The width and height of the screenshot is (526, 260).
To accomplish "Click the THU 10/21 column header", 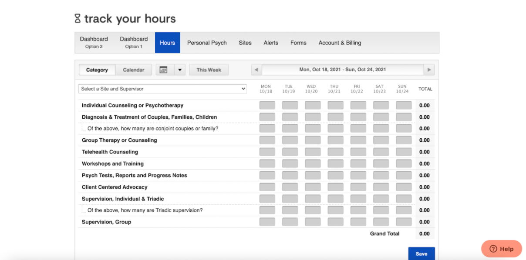I will pos(334,89).
